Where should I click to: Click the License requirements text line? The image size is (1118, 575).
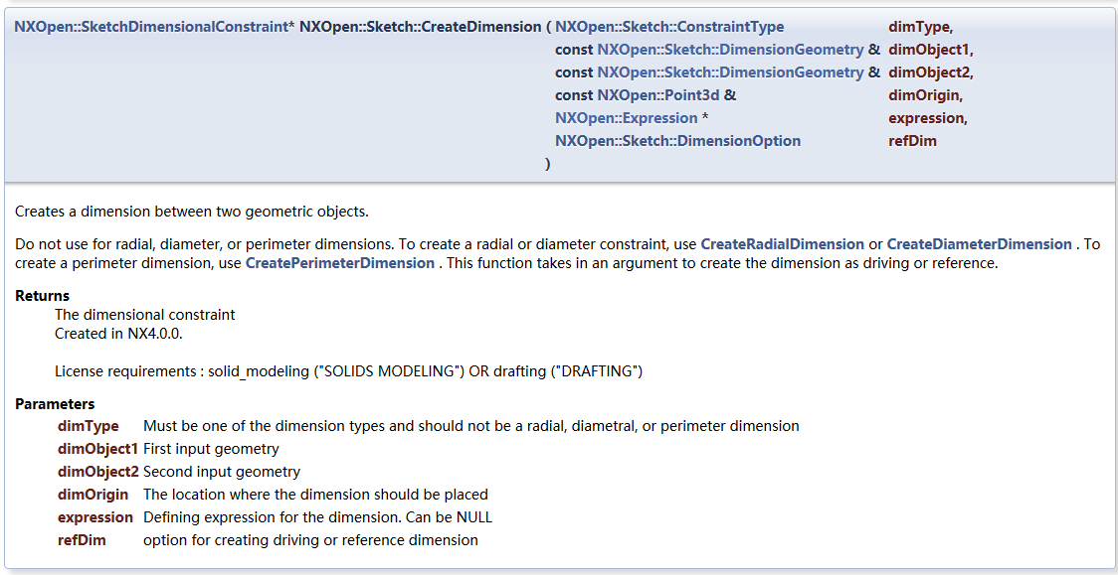tap(349, 370)
